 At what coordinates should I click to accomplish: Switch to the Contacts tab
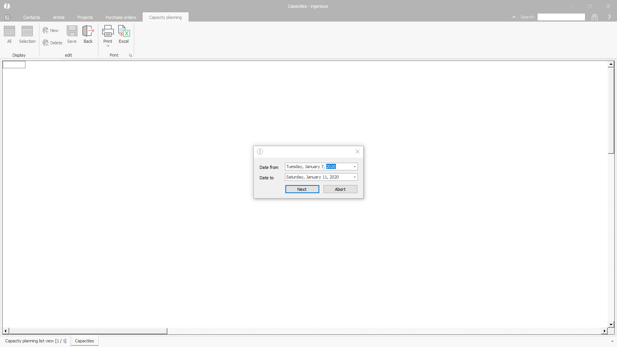tap(32, 17)
